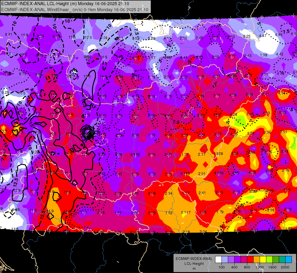The width and height of the screenshot is (297, 273).
Task: Click the grid value 1.26
Action: tap(203, 212)
